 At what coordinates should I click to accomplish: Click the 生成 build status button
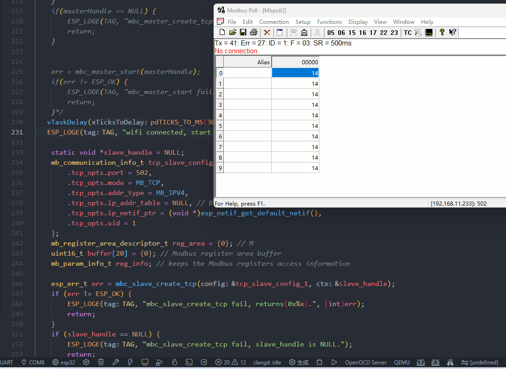pos(299,362)
